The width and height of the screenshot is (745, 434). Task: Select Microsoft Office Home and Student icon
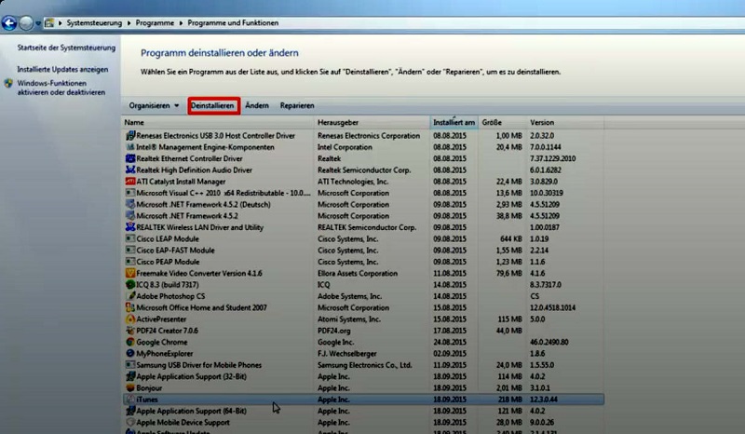130,307
